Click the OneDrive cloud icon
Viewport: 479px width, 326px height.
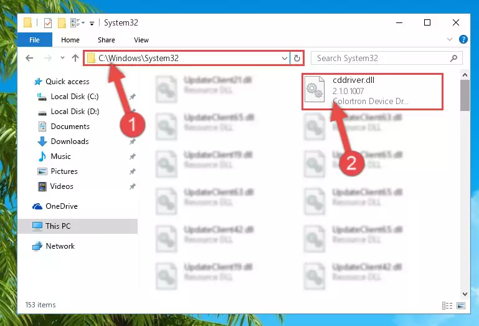point(37,206)
